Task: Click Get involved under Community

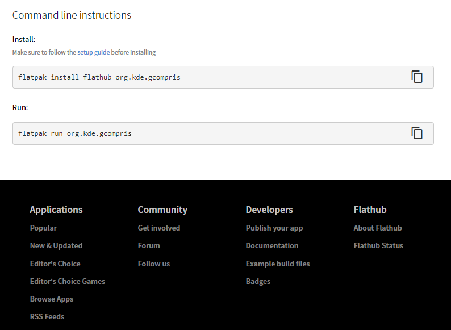Action: pos(159,228)
